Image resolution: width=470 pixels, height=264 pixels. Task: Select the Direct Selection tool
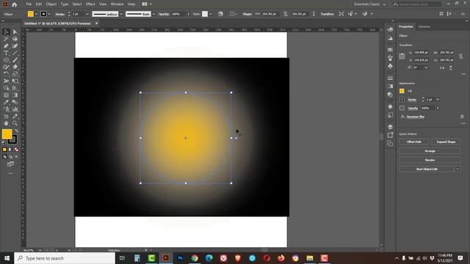(15, 32)
